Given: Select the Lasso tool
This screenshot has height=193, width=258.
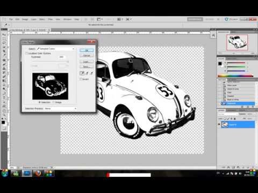Looking at the screenshot, I should 4,43.
